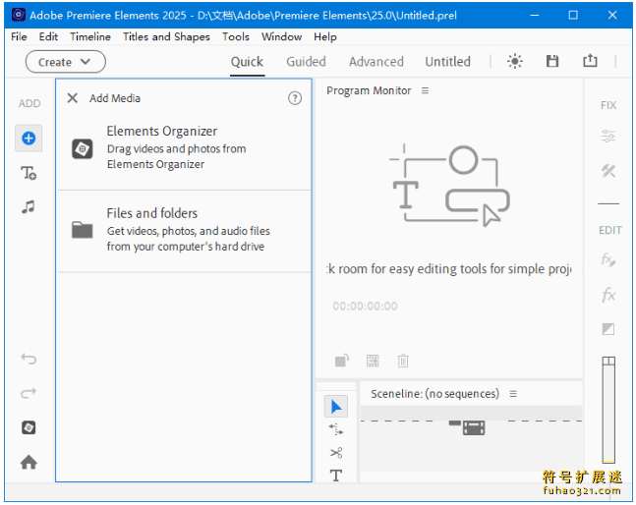Switch to the Guided tab
Viewport: 636px width, 505px height.
pos(306,62)
